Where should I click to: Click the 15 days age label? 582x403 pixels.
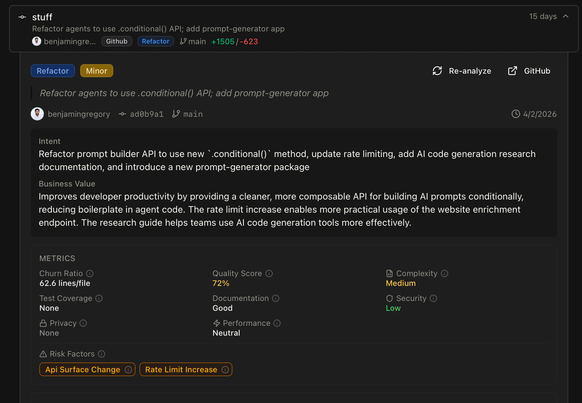(x=543, y=16)
